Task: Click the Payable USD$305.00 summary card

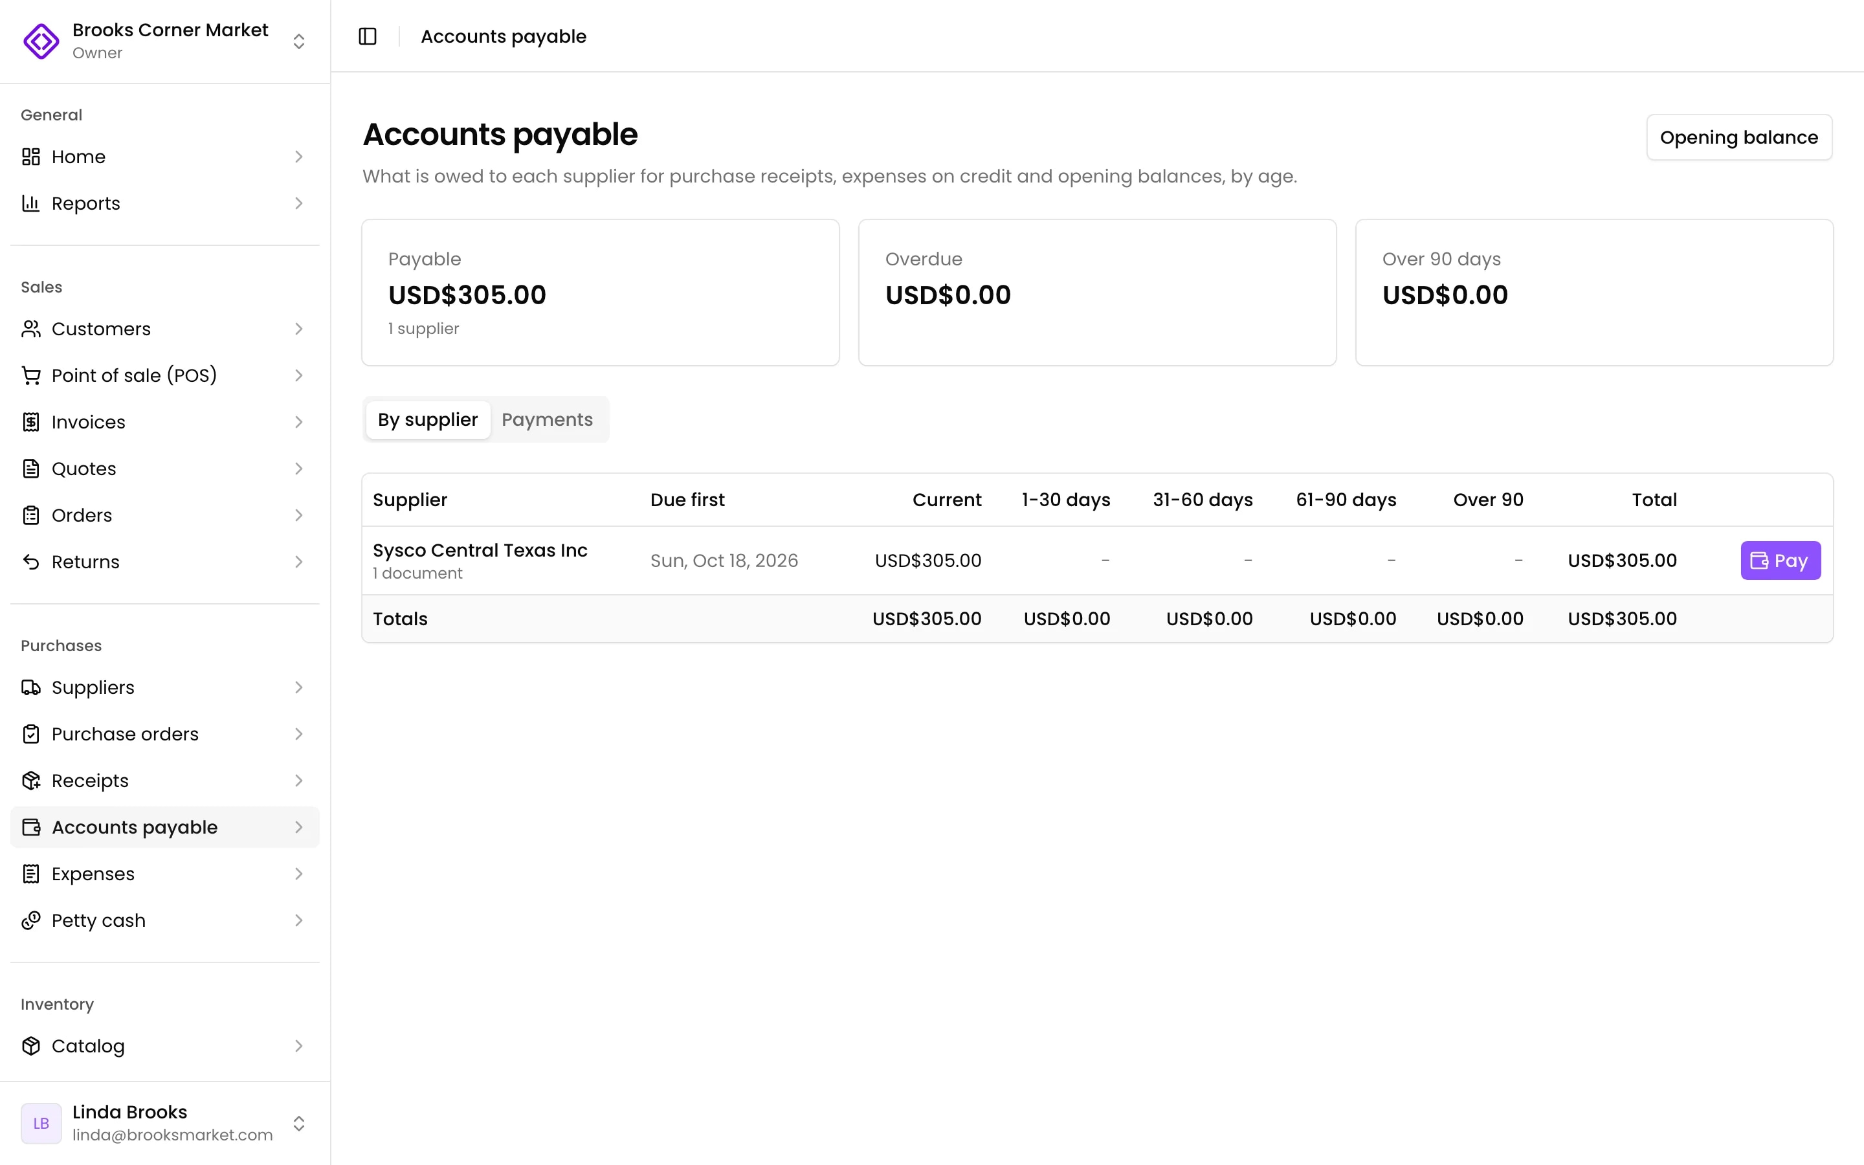Action: click(600, 293)
